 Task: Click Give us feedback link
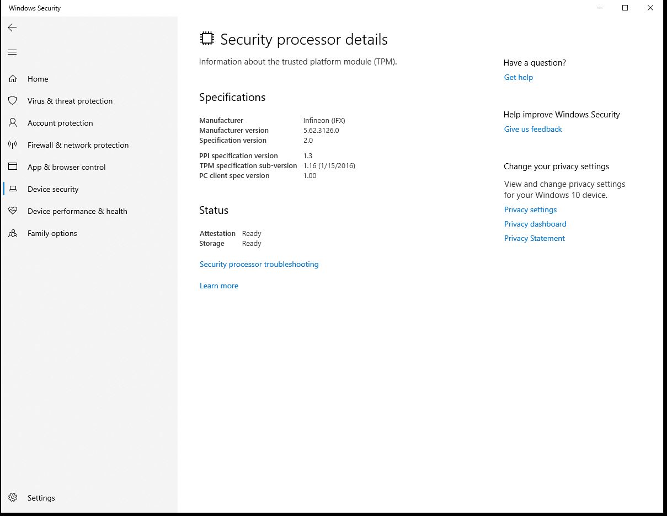(x=533, y=129)
